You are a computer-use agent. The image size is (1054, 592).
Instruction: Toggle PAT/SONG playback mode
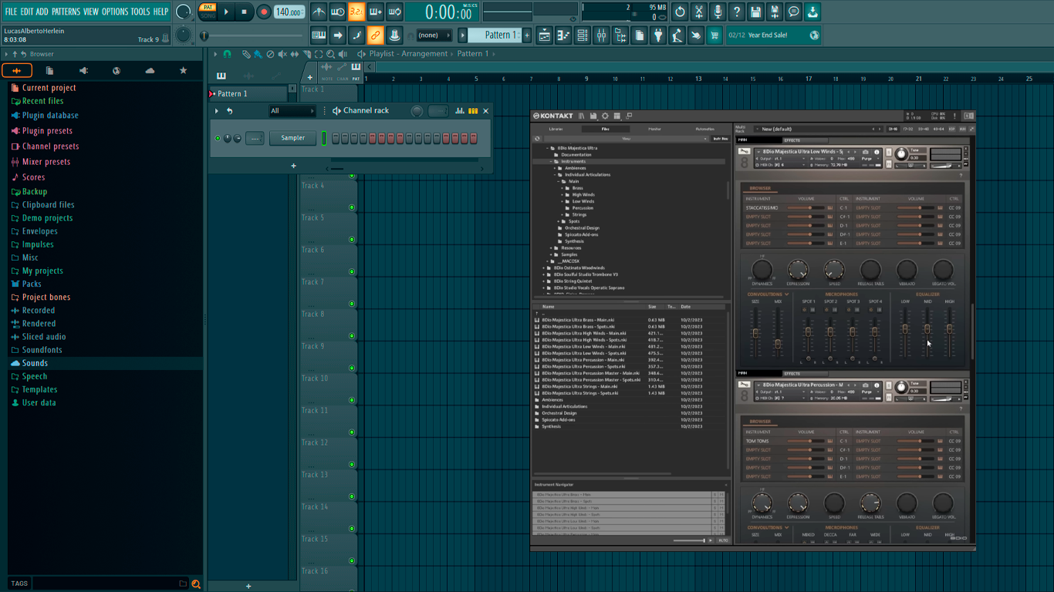tap(208, 12)
